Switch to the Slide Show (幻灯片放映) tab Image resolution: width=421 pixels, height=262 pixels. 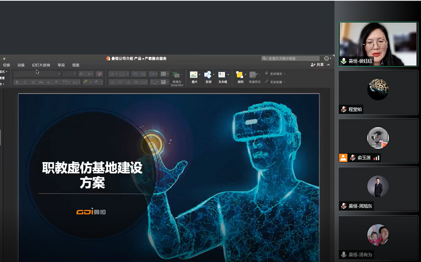point(41,65)
